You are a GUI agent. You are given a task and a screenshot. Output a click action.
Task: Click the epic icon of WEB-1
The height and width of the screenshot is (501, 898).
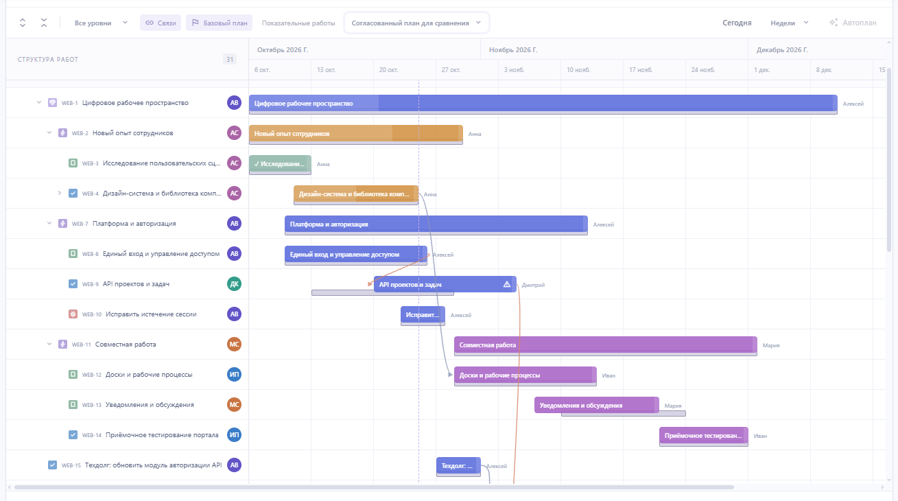(53, 103)
